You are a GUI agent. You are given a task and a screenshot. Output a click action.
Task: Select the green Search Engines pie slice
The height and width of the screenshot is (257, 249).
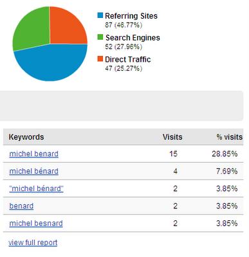[32, 30]
